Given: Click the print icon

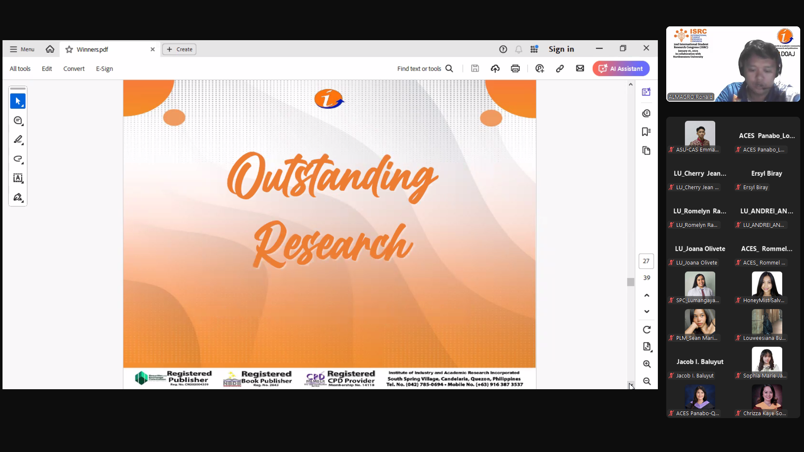Looking at the screenshot, I should [x=515, y=69].
